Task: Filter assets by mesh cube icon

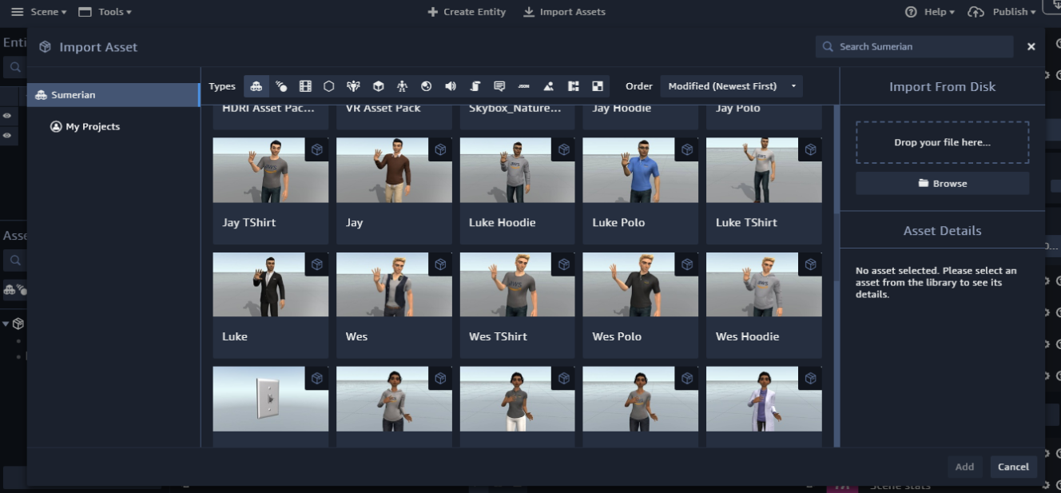Action: coord(378,86)
